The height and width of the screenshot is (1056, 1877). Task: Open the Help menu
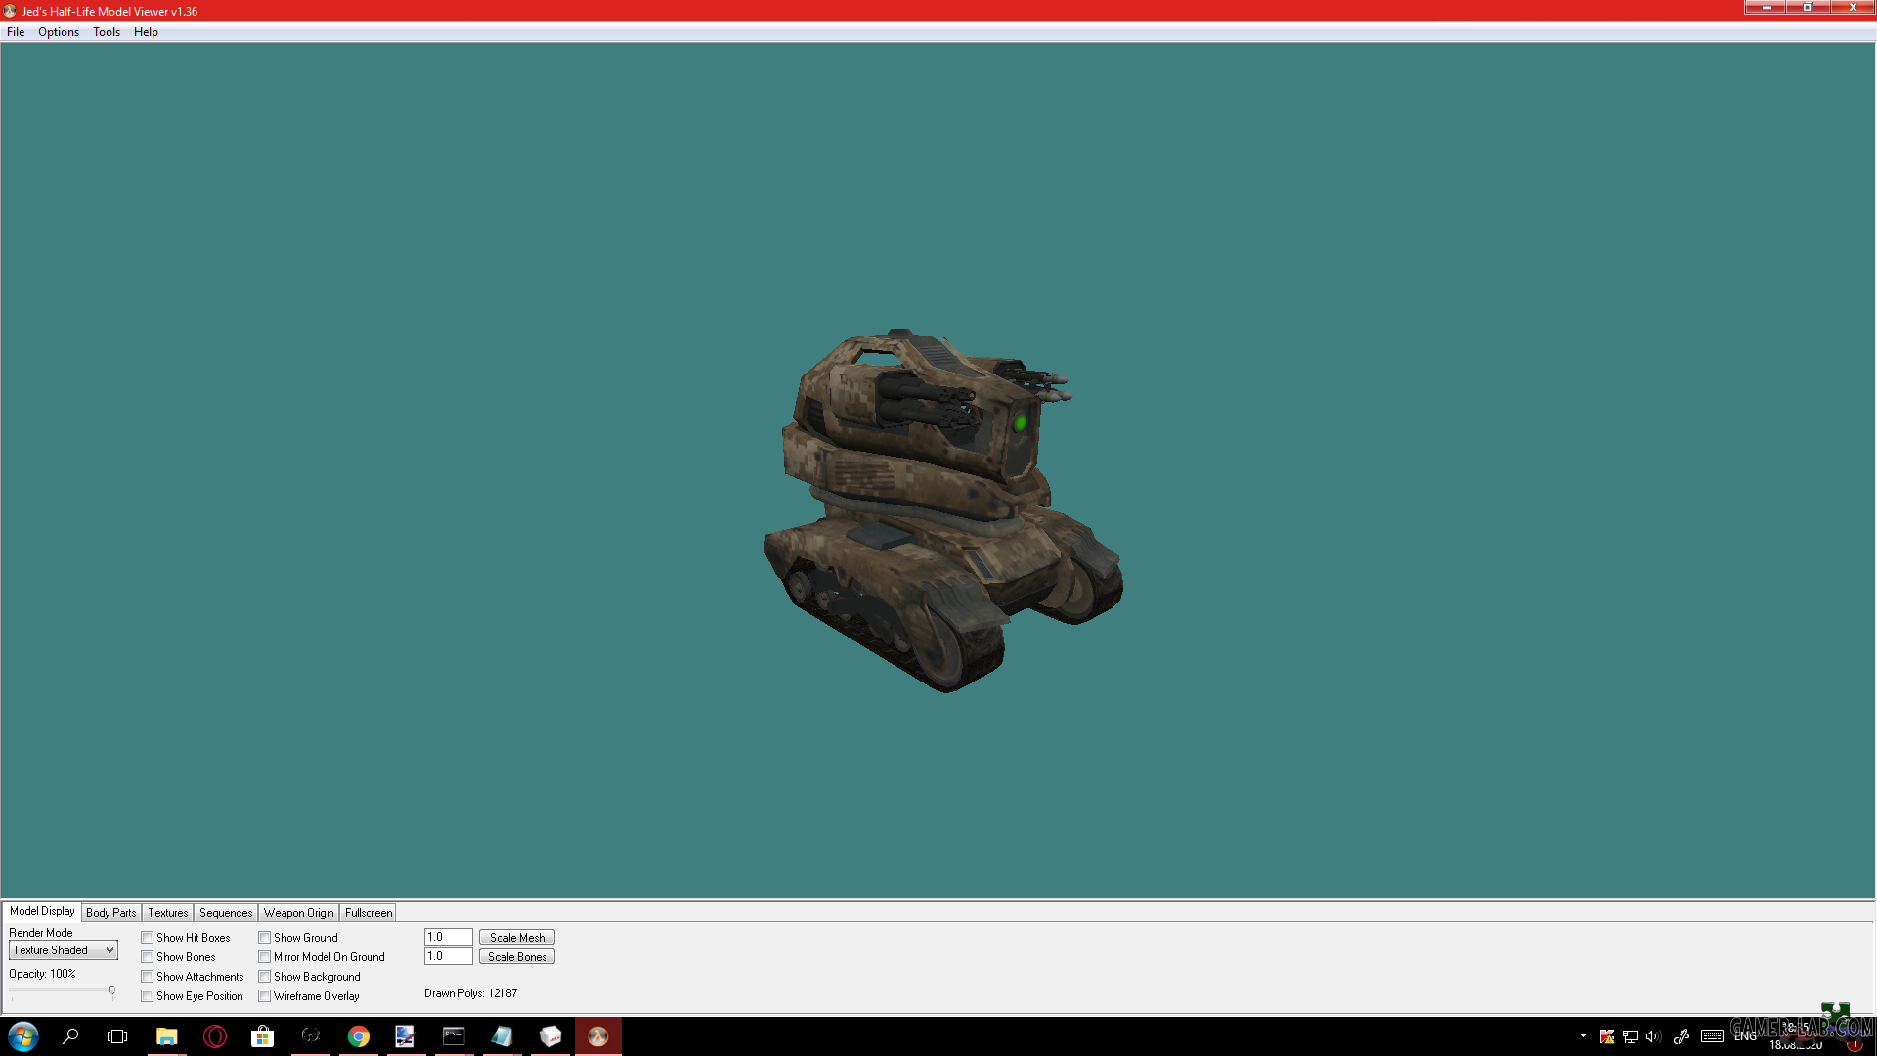click(146, 32)
